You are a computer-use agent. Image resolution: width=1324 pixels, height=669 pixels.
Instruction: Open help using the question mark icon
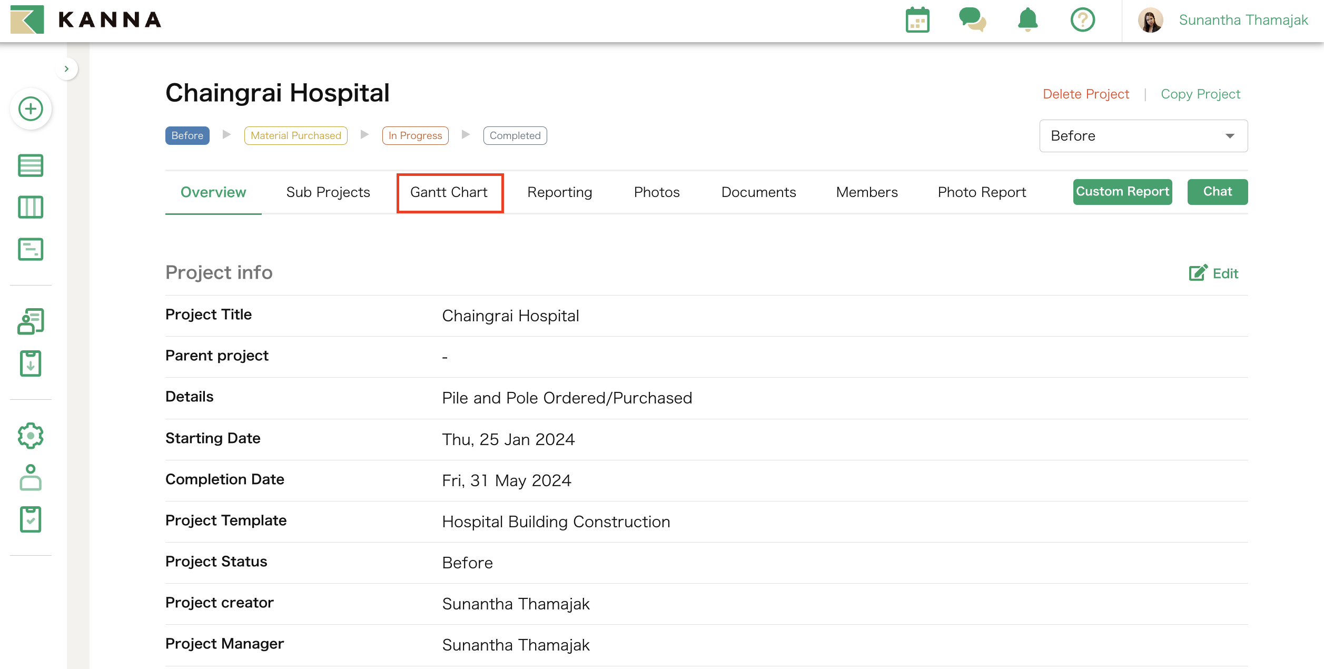[1082, 20]
